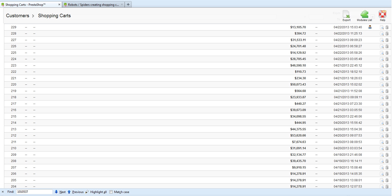Image resolution: width=392 pixels, height=196 pixels.
Task: Open a new browser tab
Action: [128, 4]
